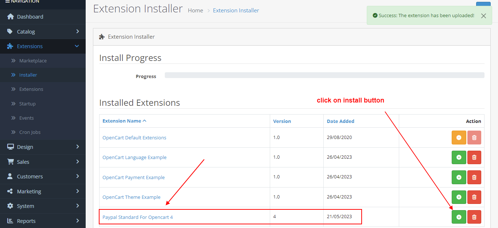Click the Sales cart icon
Screen dimensions: 498x228
click(x=10, y=162)
